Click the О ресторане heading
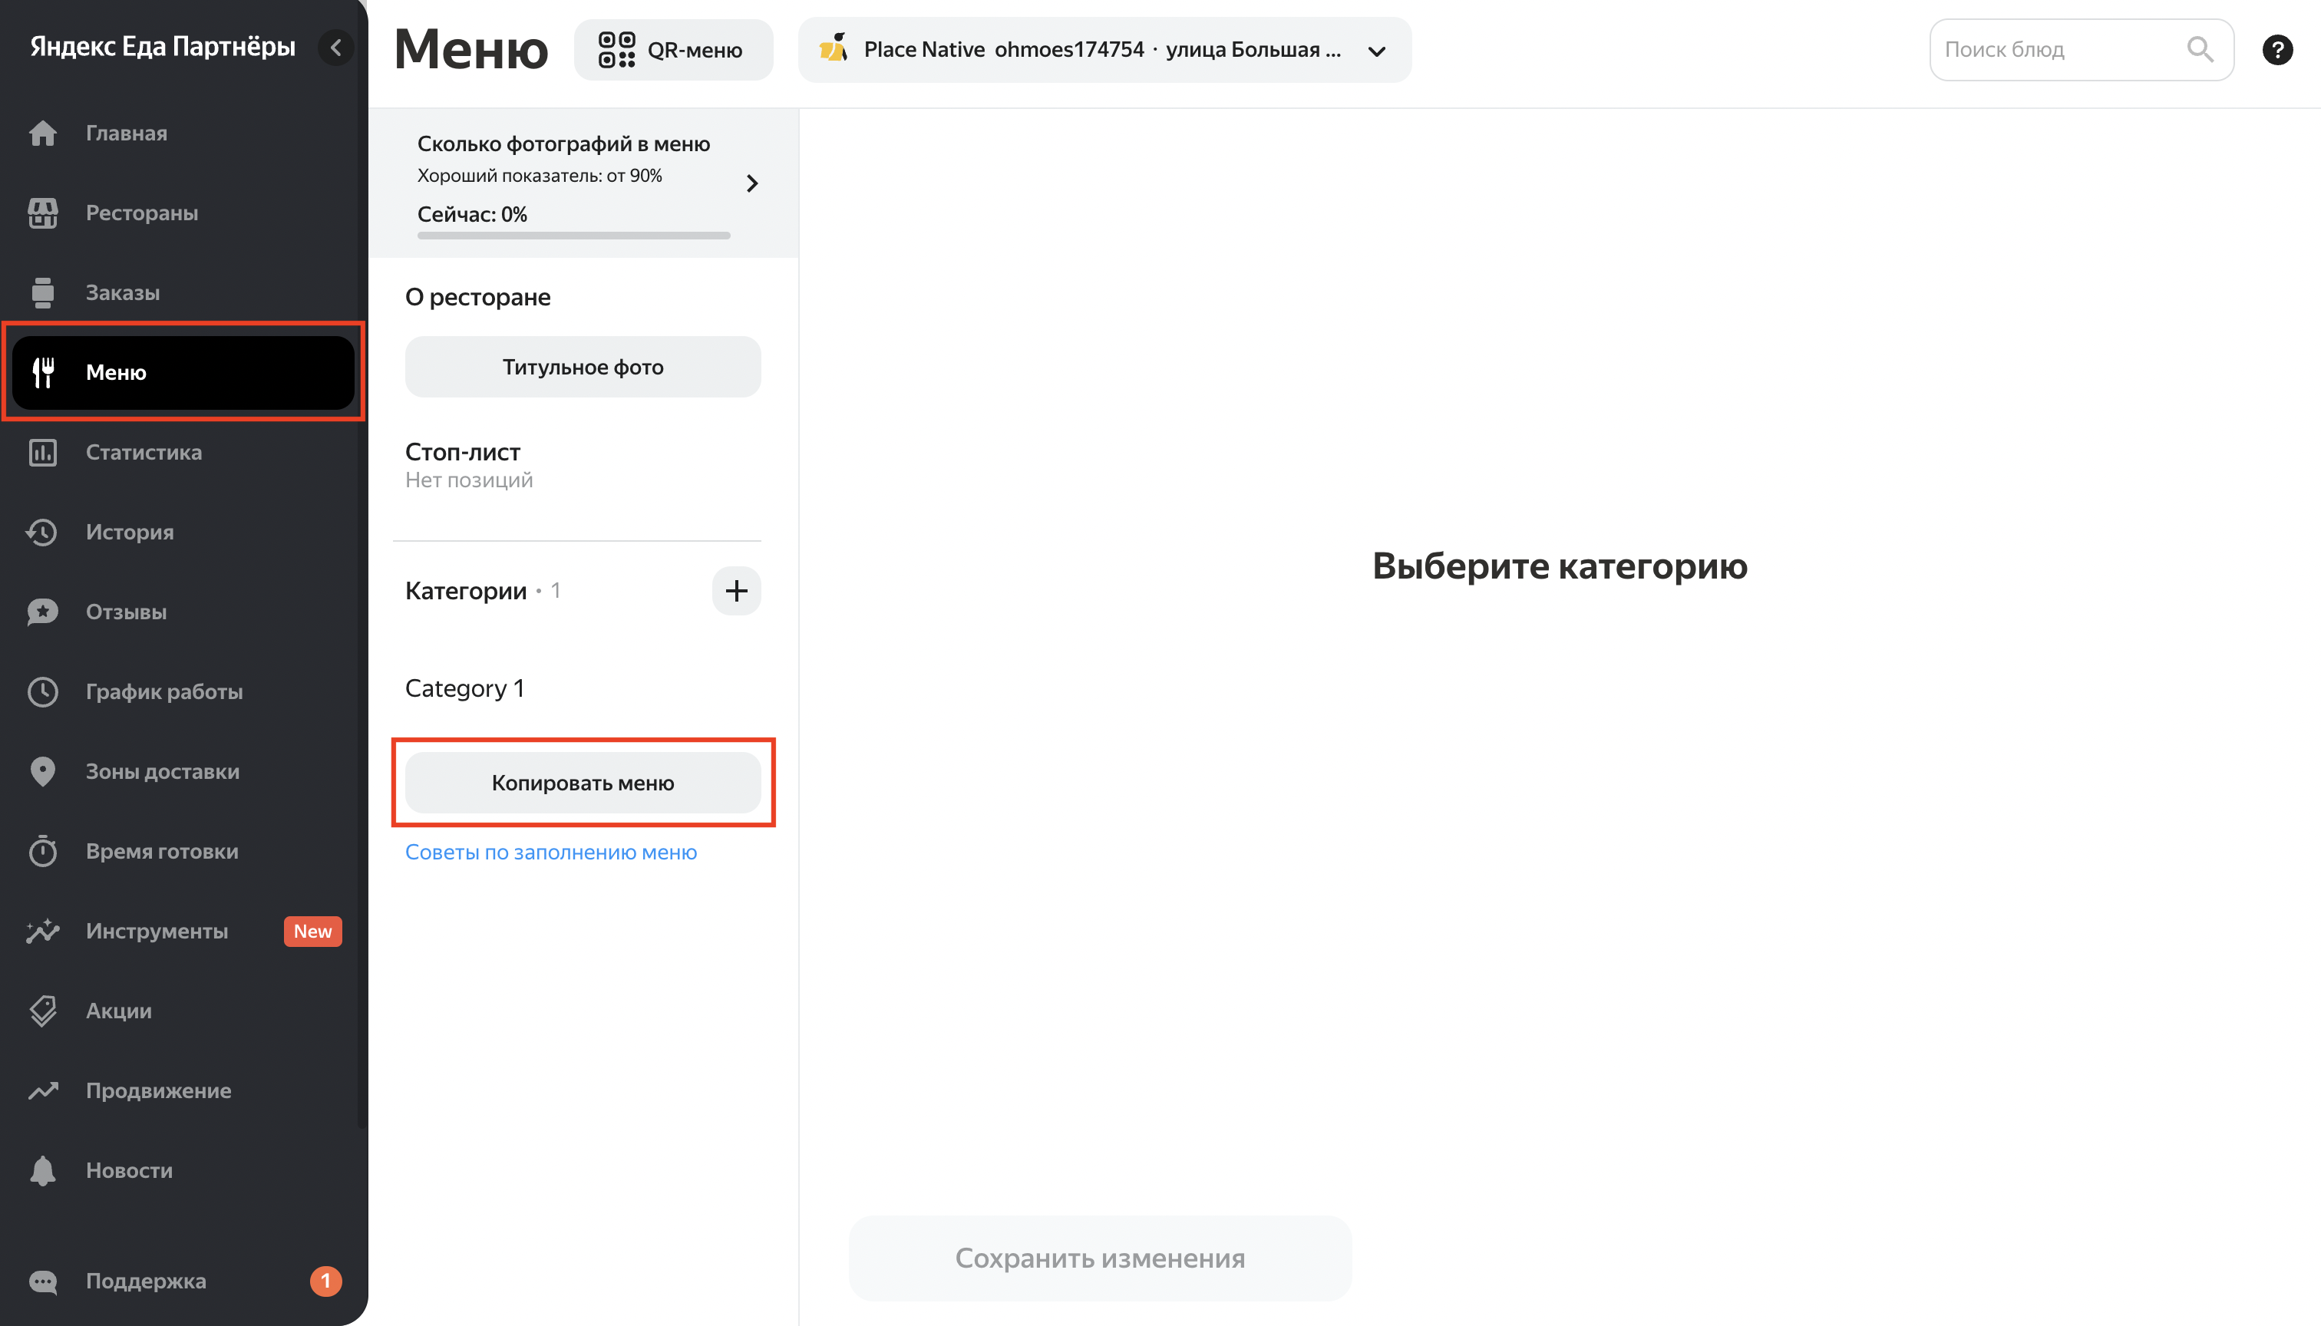This screenshot has width=2321, height=1326. [x=478, y=297]
